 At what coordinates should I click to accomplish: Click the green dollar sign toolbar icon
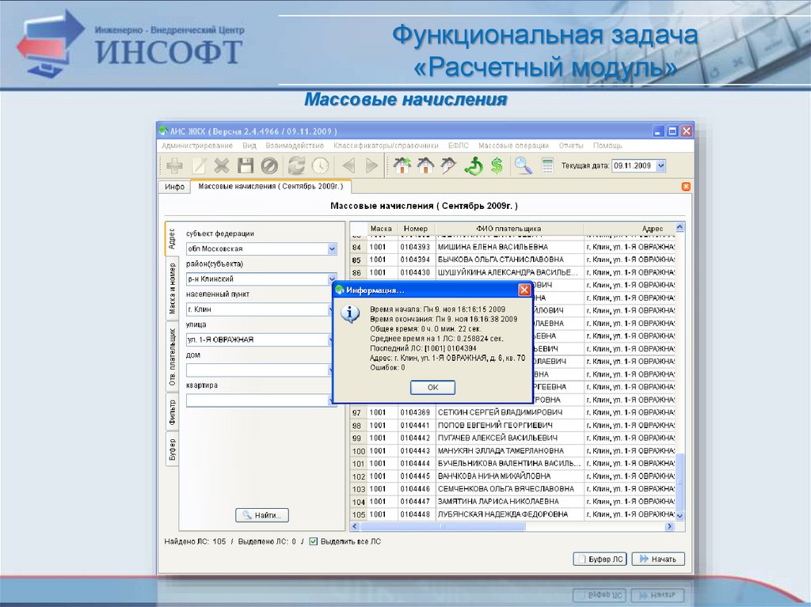(497, 165)
